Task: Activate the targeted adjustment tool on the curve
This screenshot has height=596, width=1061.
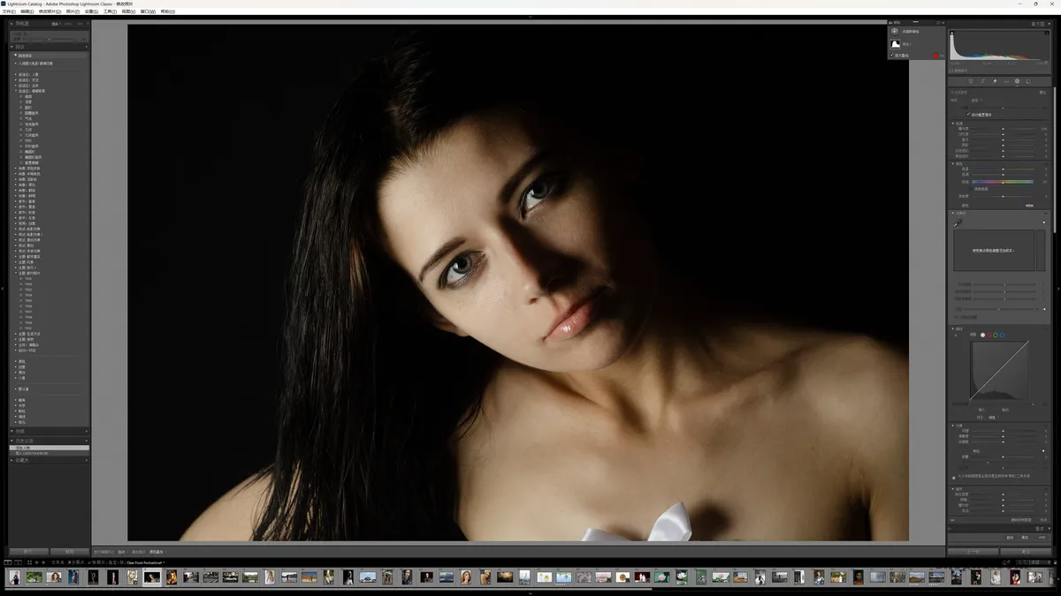Action: [x=956, y=335]
